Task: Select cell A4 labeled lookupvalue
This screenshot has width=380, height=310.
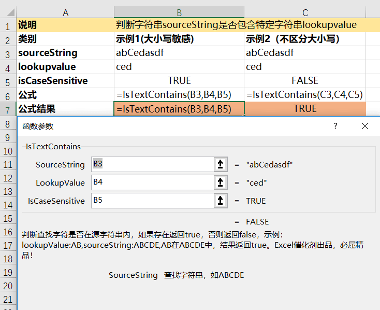Action: coord(65,67)
